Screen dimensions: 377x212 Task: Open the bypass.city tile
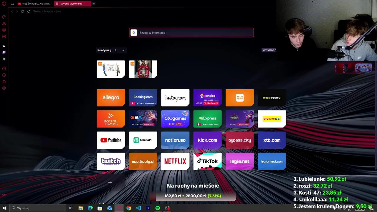[240, 140]
